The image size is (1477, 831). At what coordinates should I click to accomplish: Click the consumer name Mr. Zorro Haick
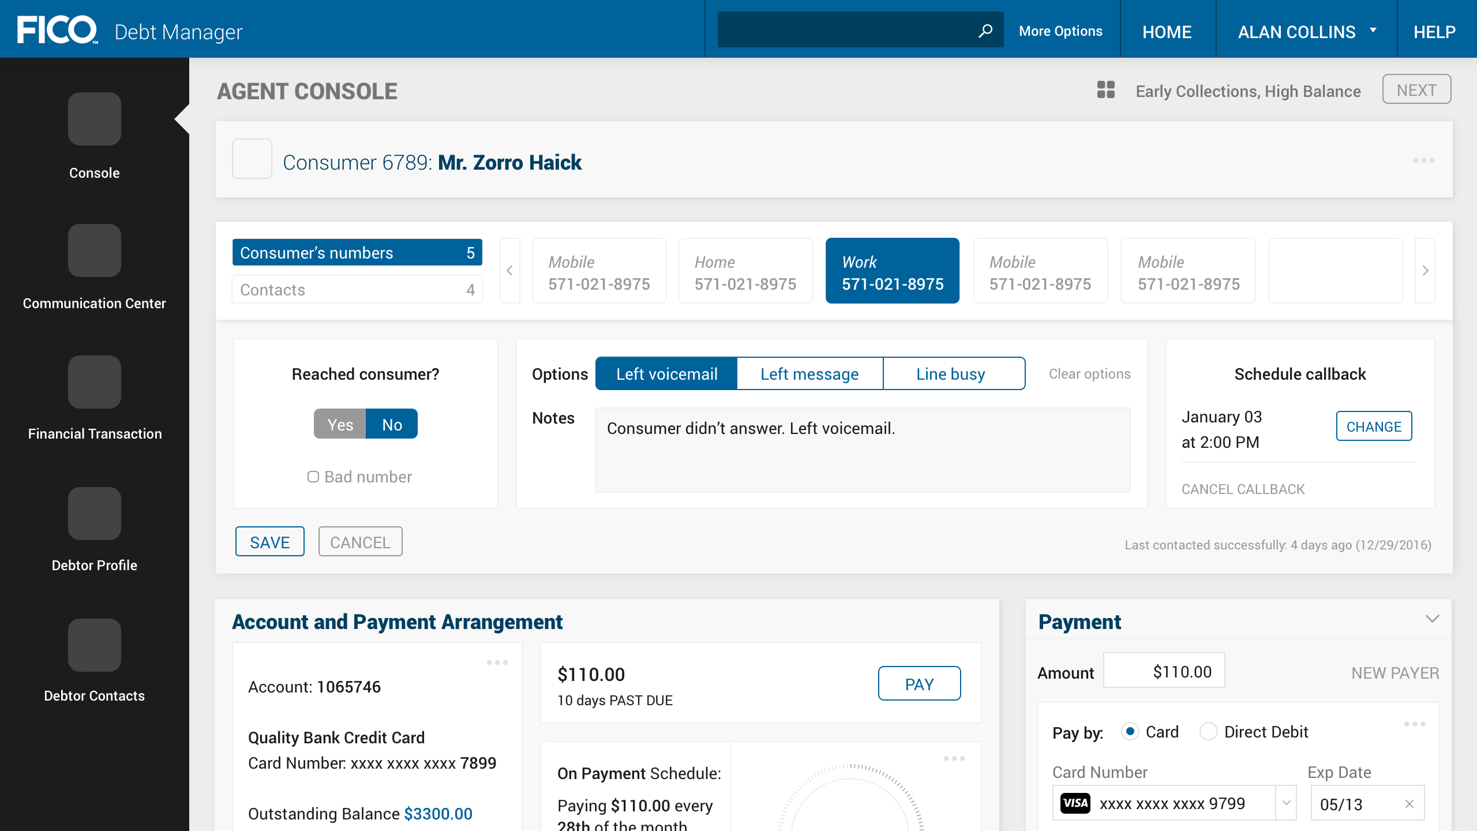pos(509,162)
